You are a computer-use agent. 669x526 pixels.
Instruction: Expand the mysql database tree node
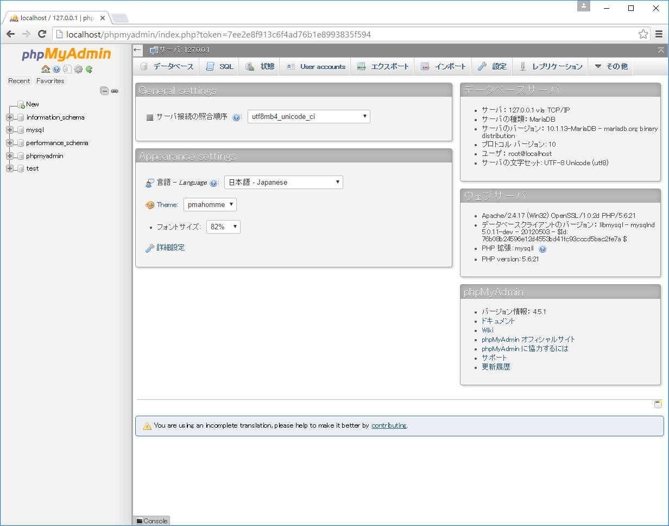pyautogui.click(x=9, y=130)
